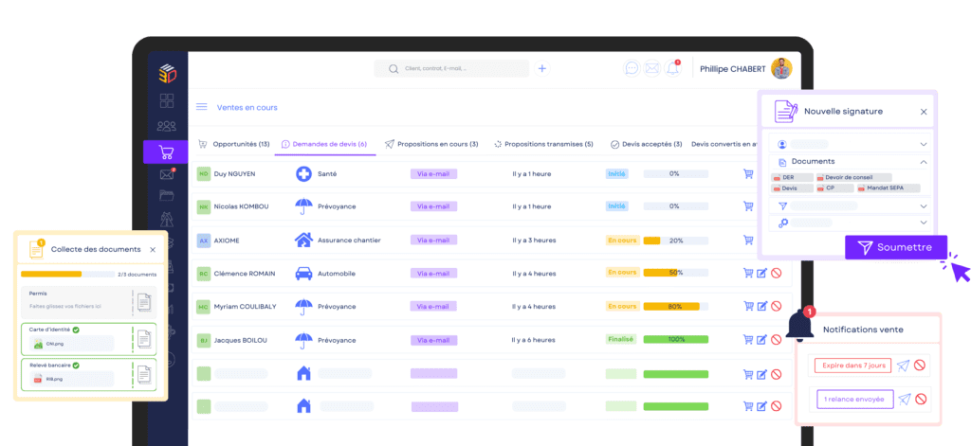Click the notification bell in top bar
Screen dimensions: 971x446
pyautogui.click(x=673, y=68)
